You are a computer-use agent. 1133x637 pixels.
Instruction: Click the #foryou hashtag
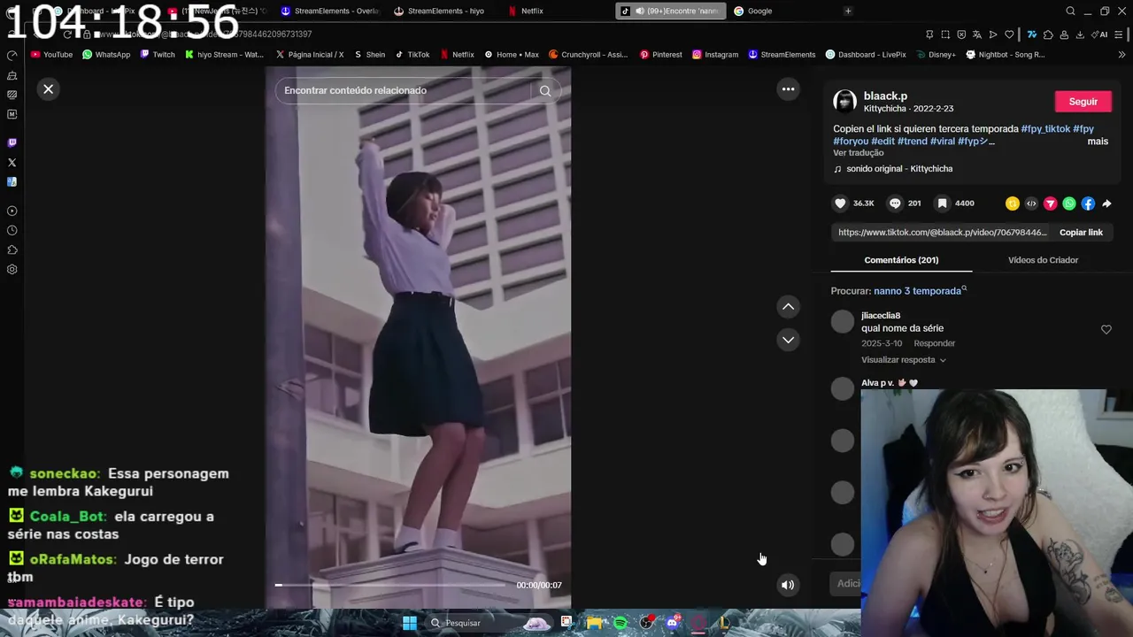click(x=851, y=142)
